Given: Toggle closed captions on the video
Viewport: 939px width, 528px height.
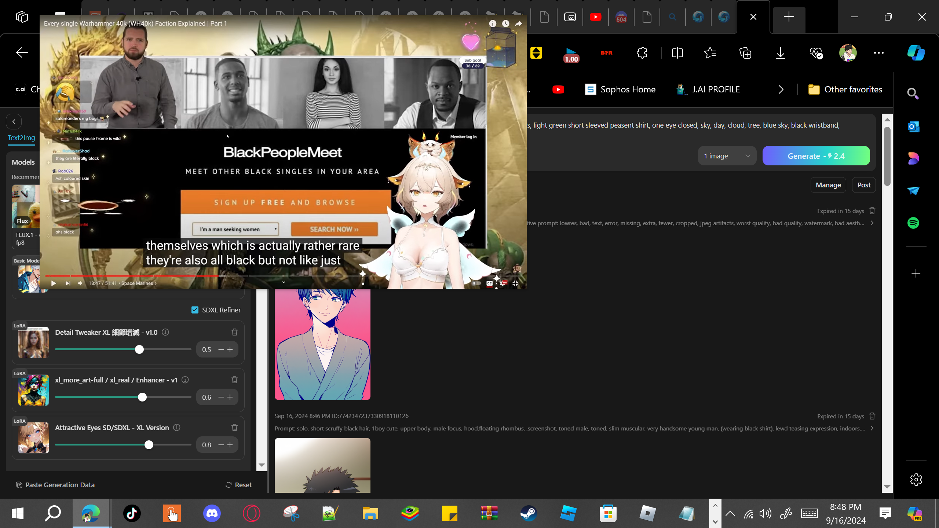Looking at the screenshot, I should [489, 283].
